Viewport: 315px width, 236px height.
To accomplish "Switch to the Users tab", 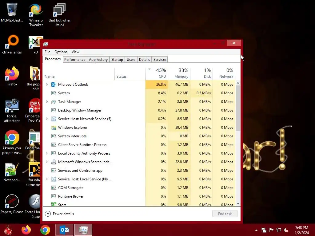I will click(x=131, y=60).
